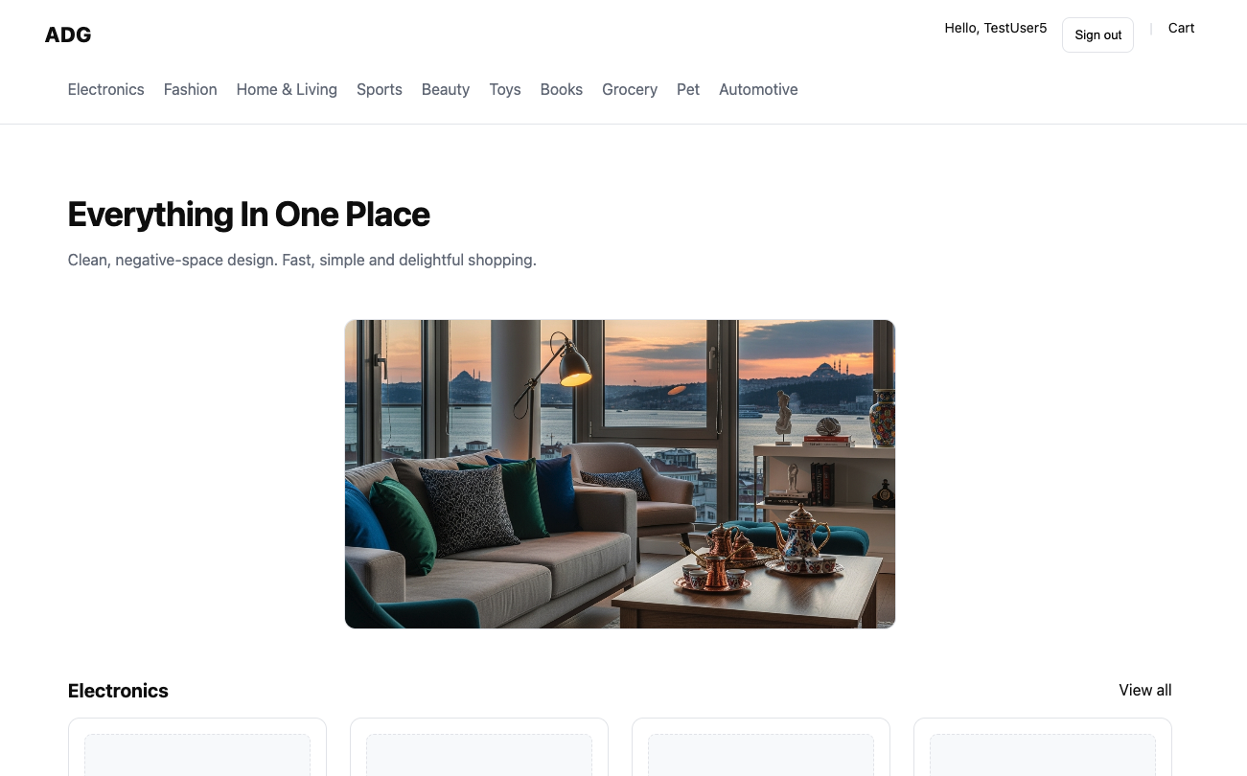The image size is (1247, 776).
Task: Open the third Electronics product card
Action: coord(761,747)
